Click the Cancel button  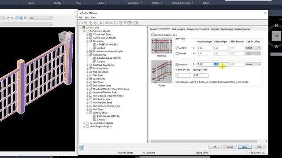(x=230, y=147)
